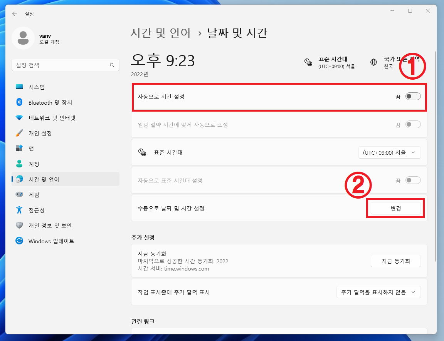
Task: Minimize the Settings window
Action: point(392,11)
